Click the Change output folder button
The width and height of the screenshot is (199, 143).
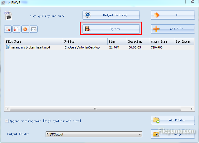pyautogui.click(x=173, y=134)
